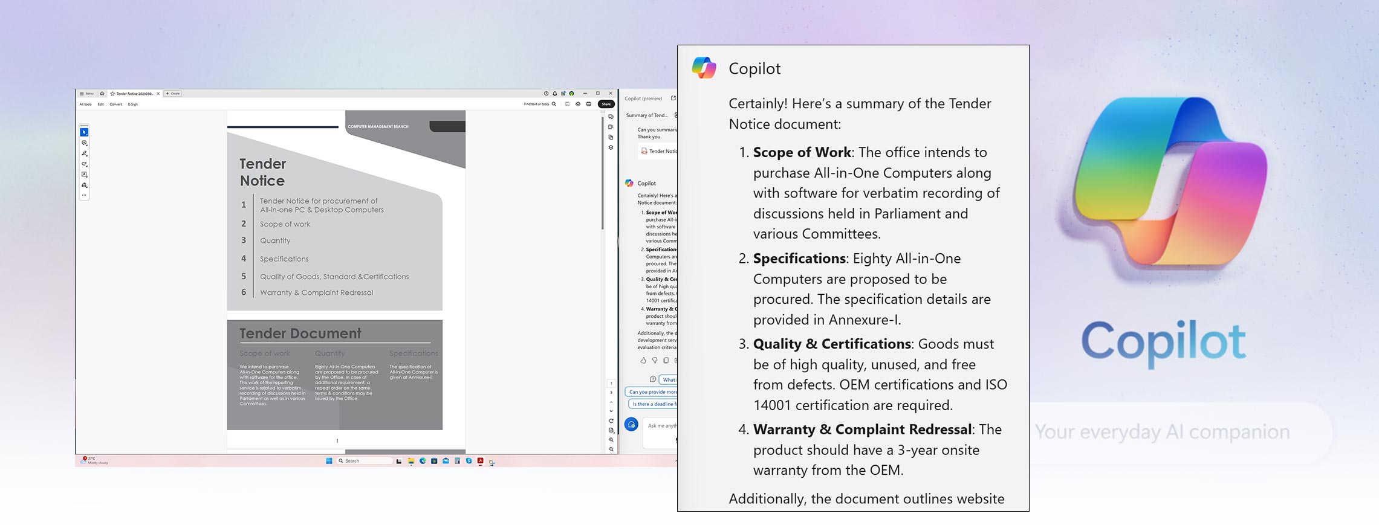Click the notifications bell icon
This screenshot has height=525, width=1379.
click(554, 94)
